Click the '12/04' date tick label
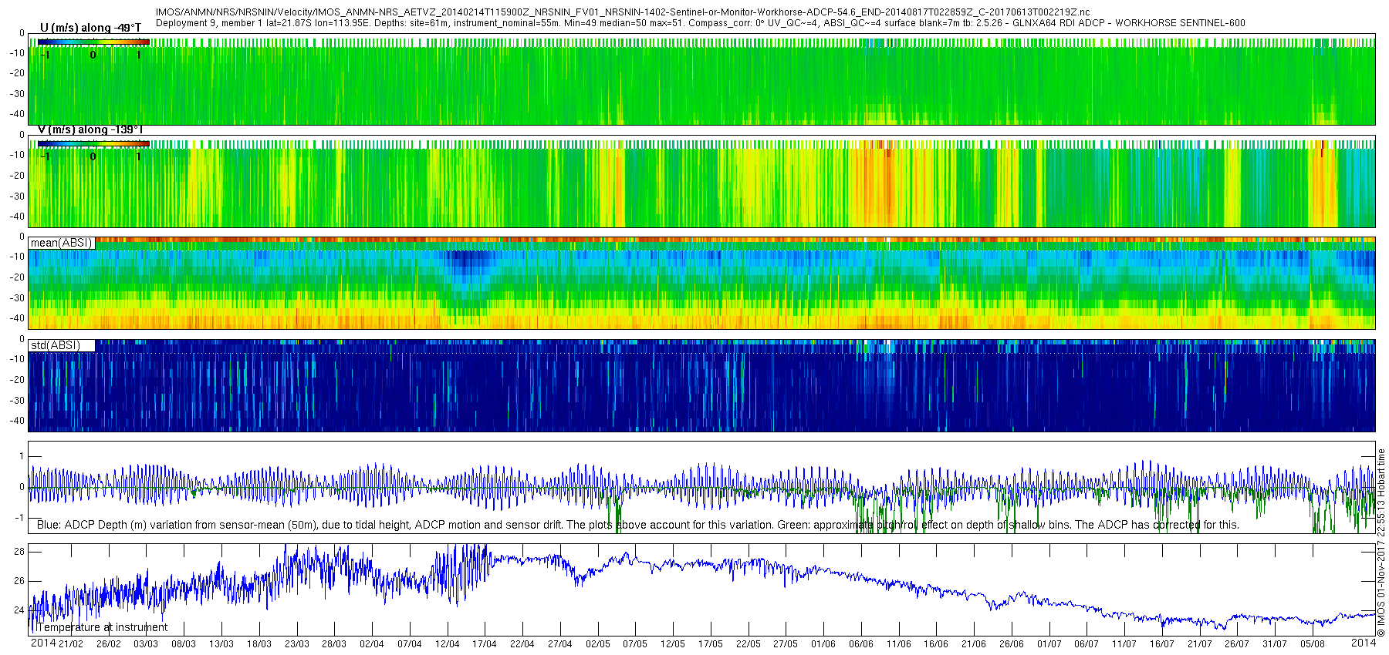Viewport: 1389px width, 655px height. (x=448, y=644)
